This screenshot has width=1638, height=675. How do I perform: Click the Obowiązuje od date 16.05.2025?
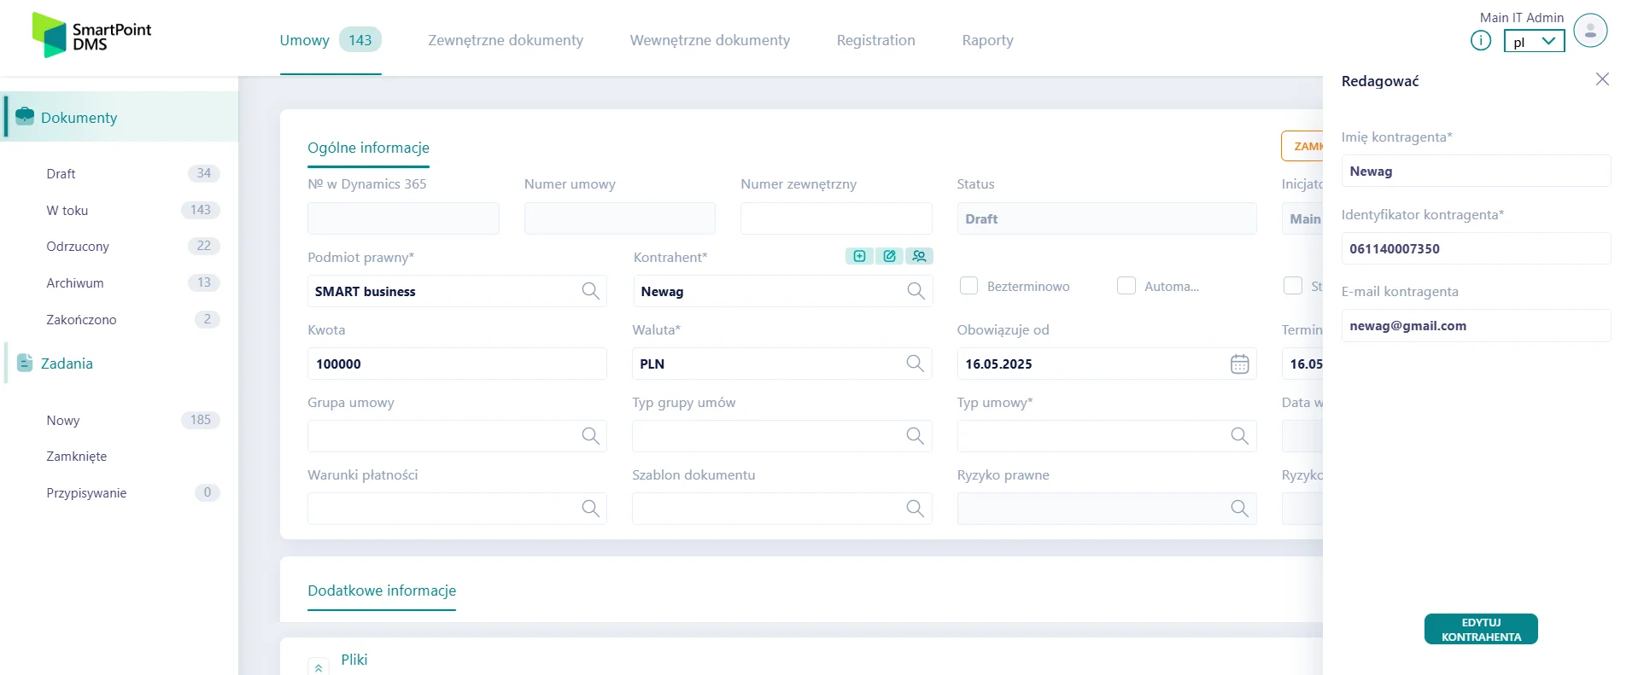coord(1107,364)
